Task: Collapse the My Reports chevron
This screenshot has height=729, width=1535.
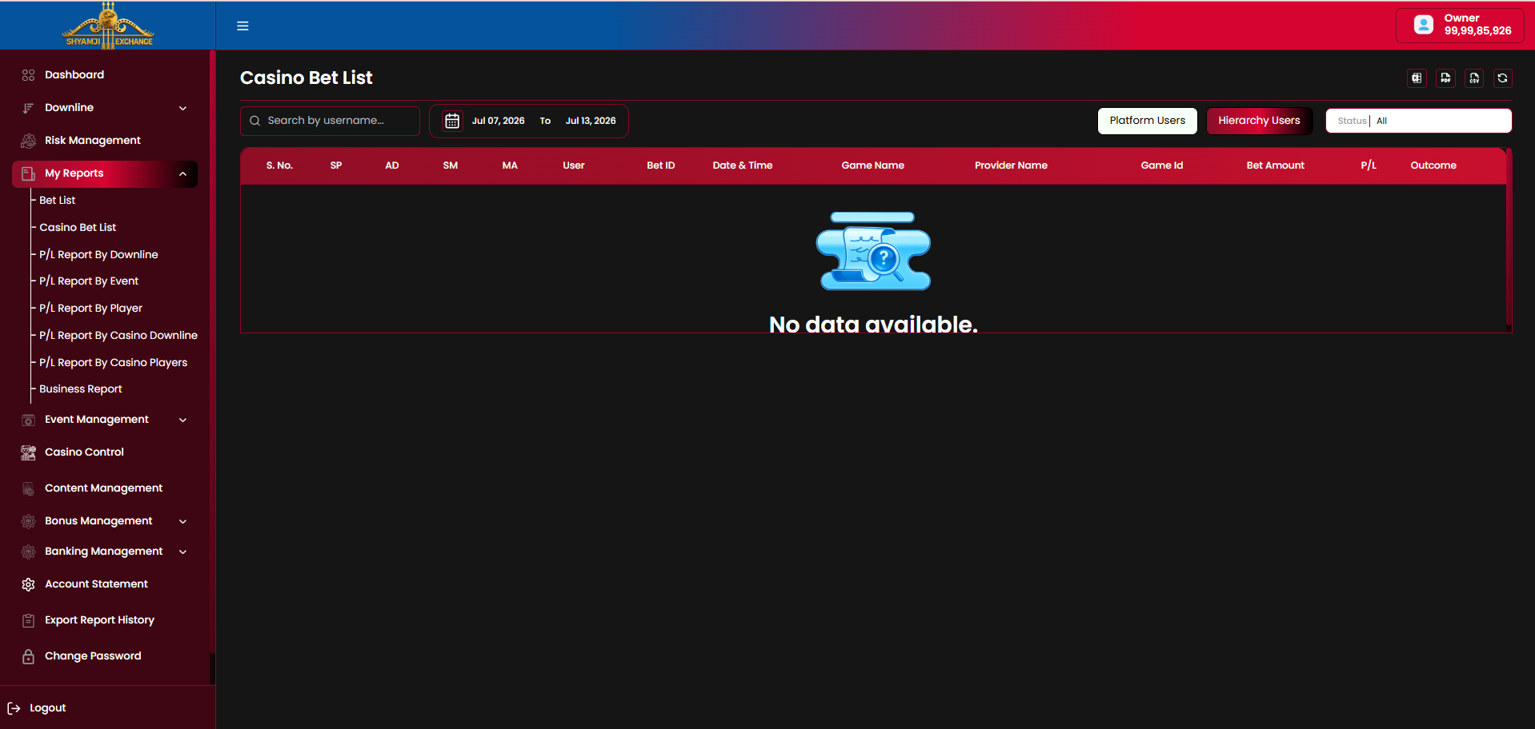Action: (x=182, y=173)
